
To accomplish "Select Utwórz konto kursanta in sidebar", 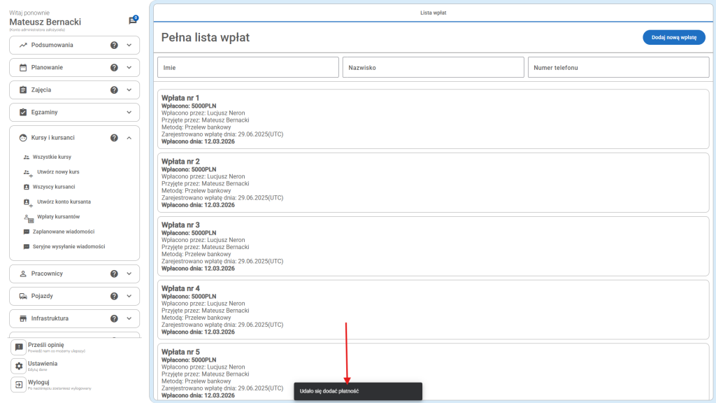I will coord(64,201).
